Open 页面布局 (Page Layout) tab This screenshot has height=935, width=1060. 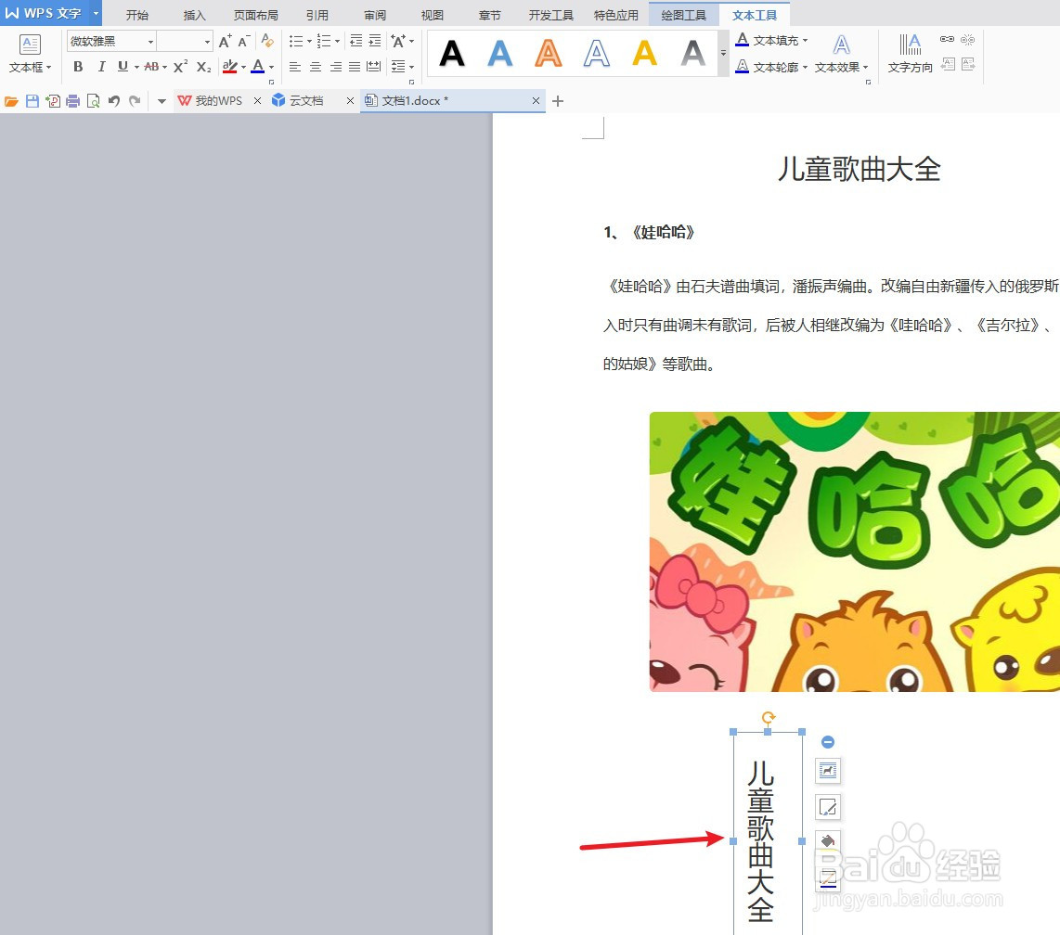tap(256, 15)
